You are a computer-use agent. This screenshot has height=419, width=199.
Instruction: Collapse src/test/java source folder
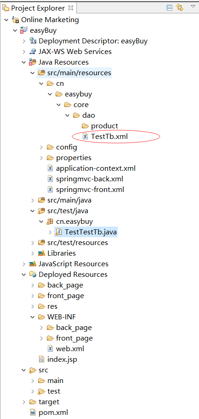click(x=33, y=211)
